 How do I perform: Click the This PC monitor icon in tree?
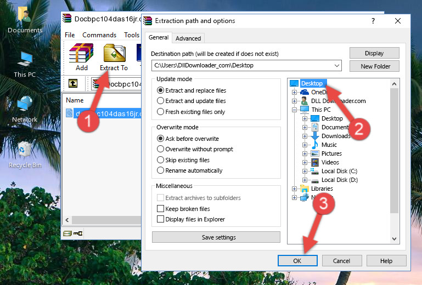pyautogui.click(x=305, y=110)
